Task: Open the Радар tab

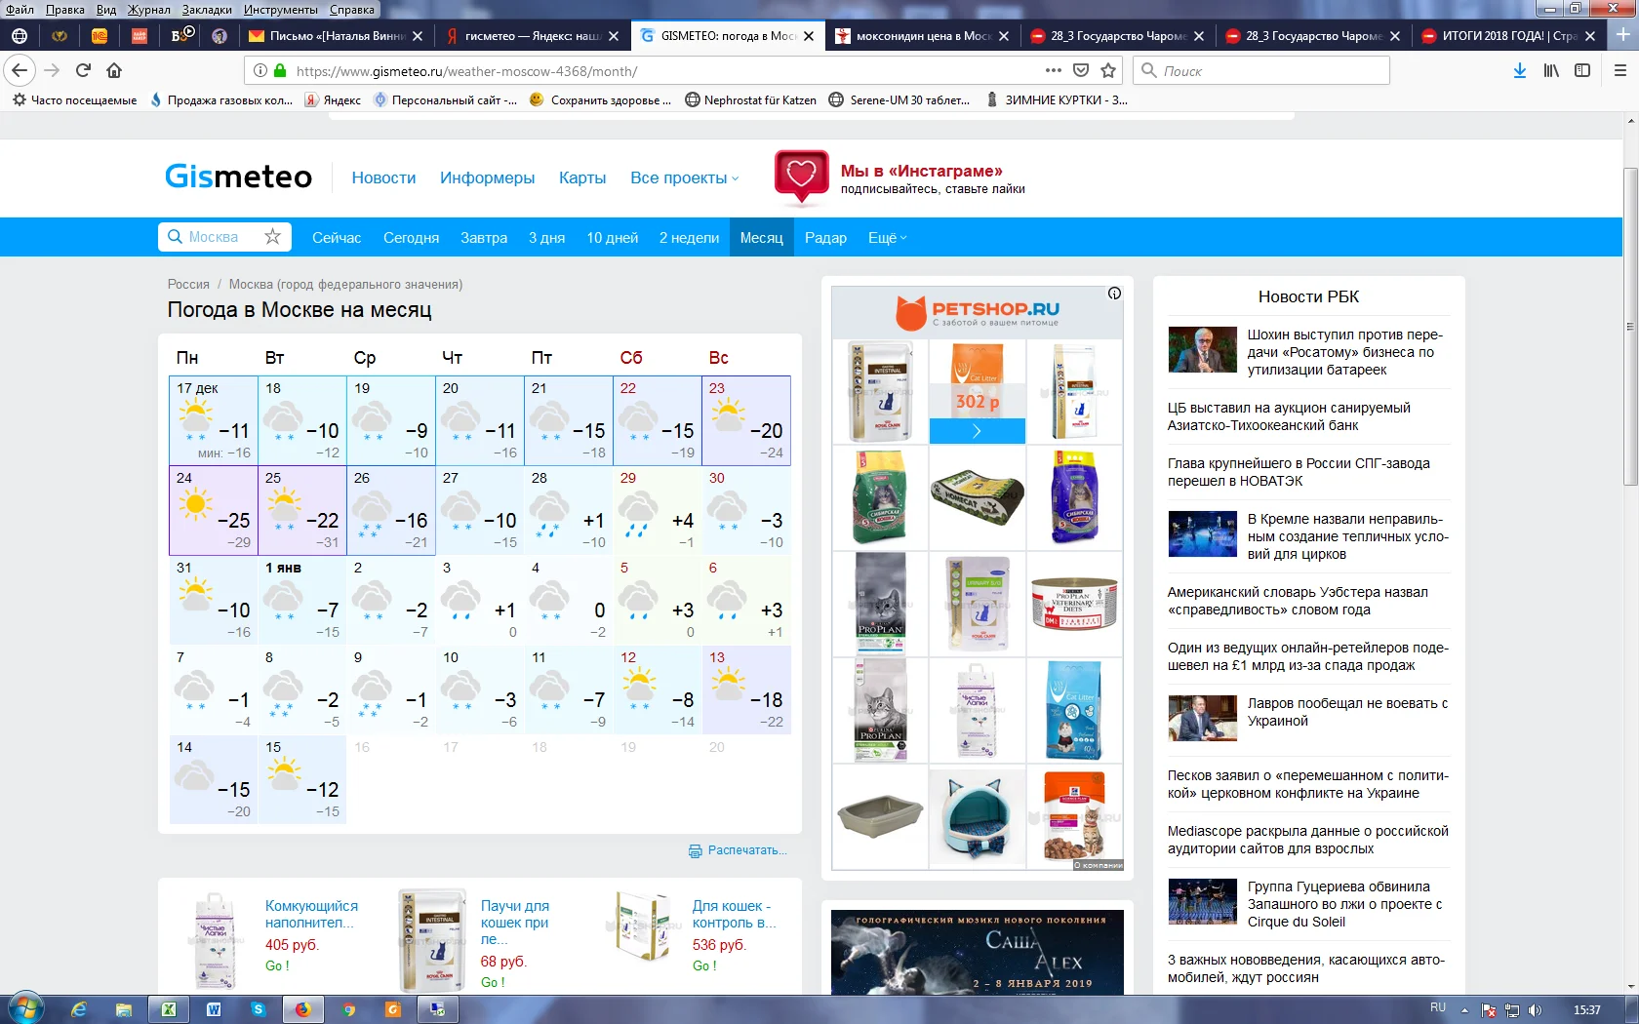Action: [825, 237]
